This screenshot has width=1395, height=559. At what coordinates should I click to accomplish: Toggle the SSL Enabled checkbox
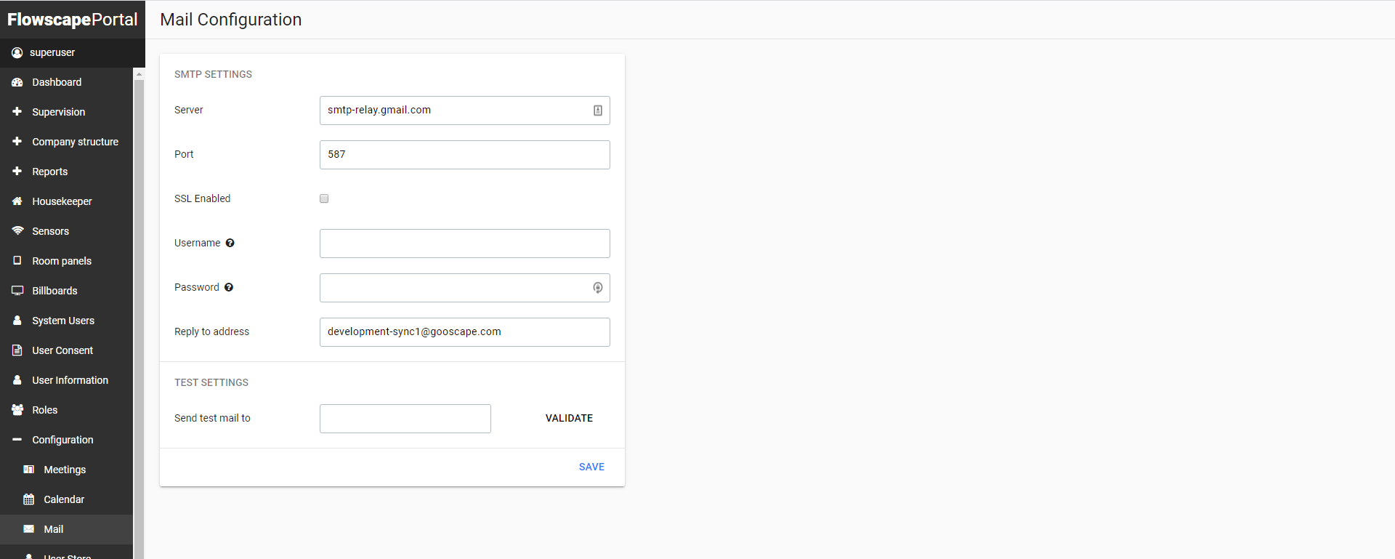point(324,198)
